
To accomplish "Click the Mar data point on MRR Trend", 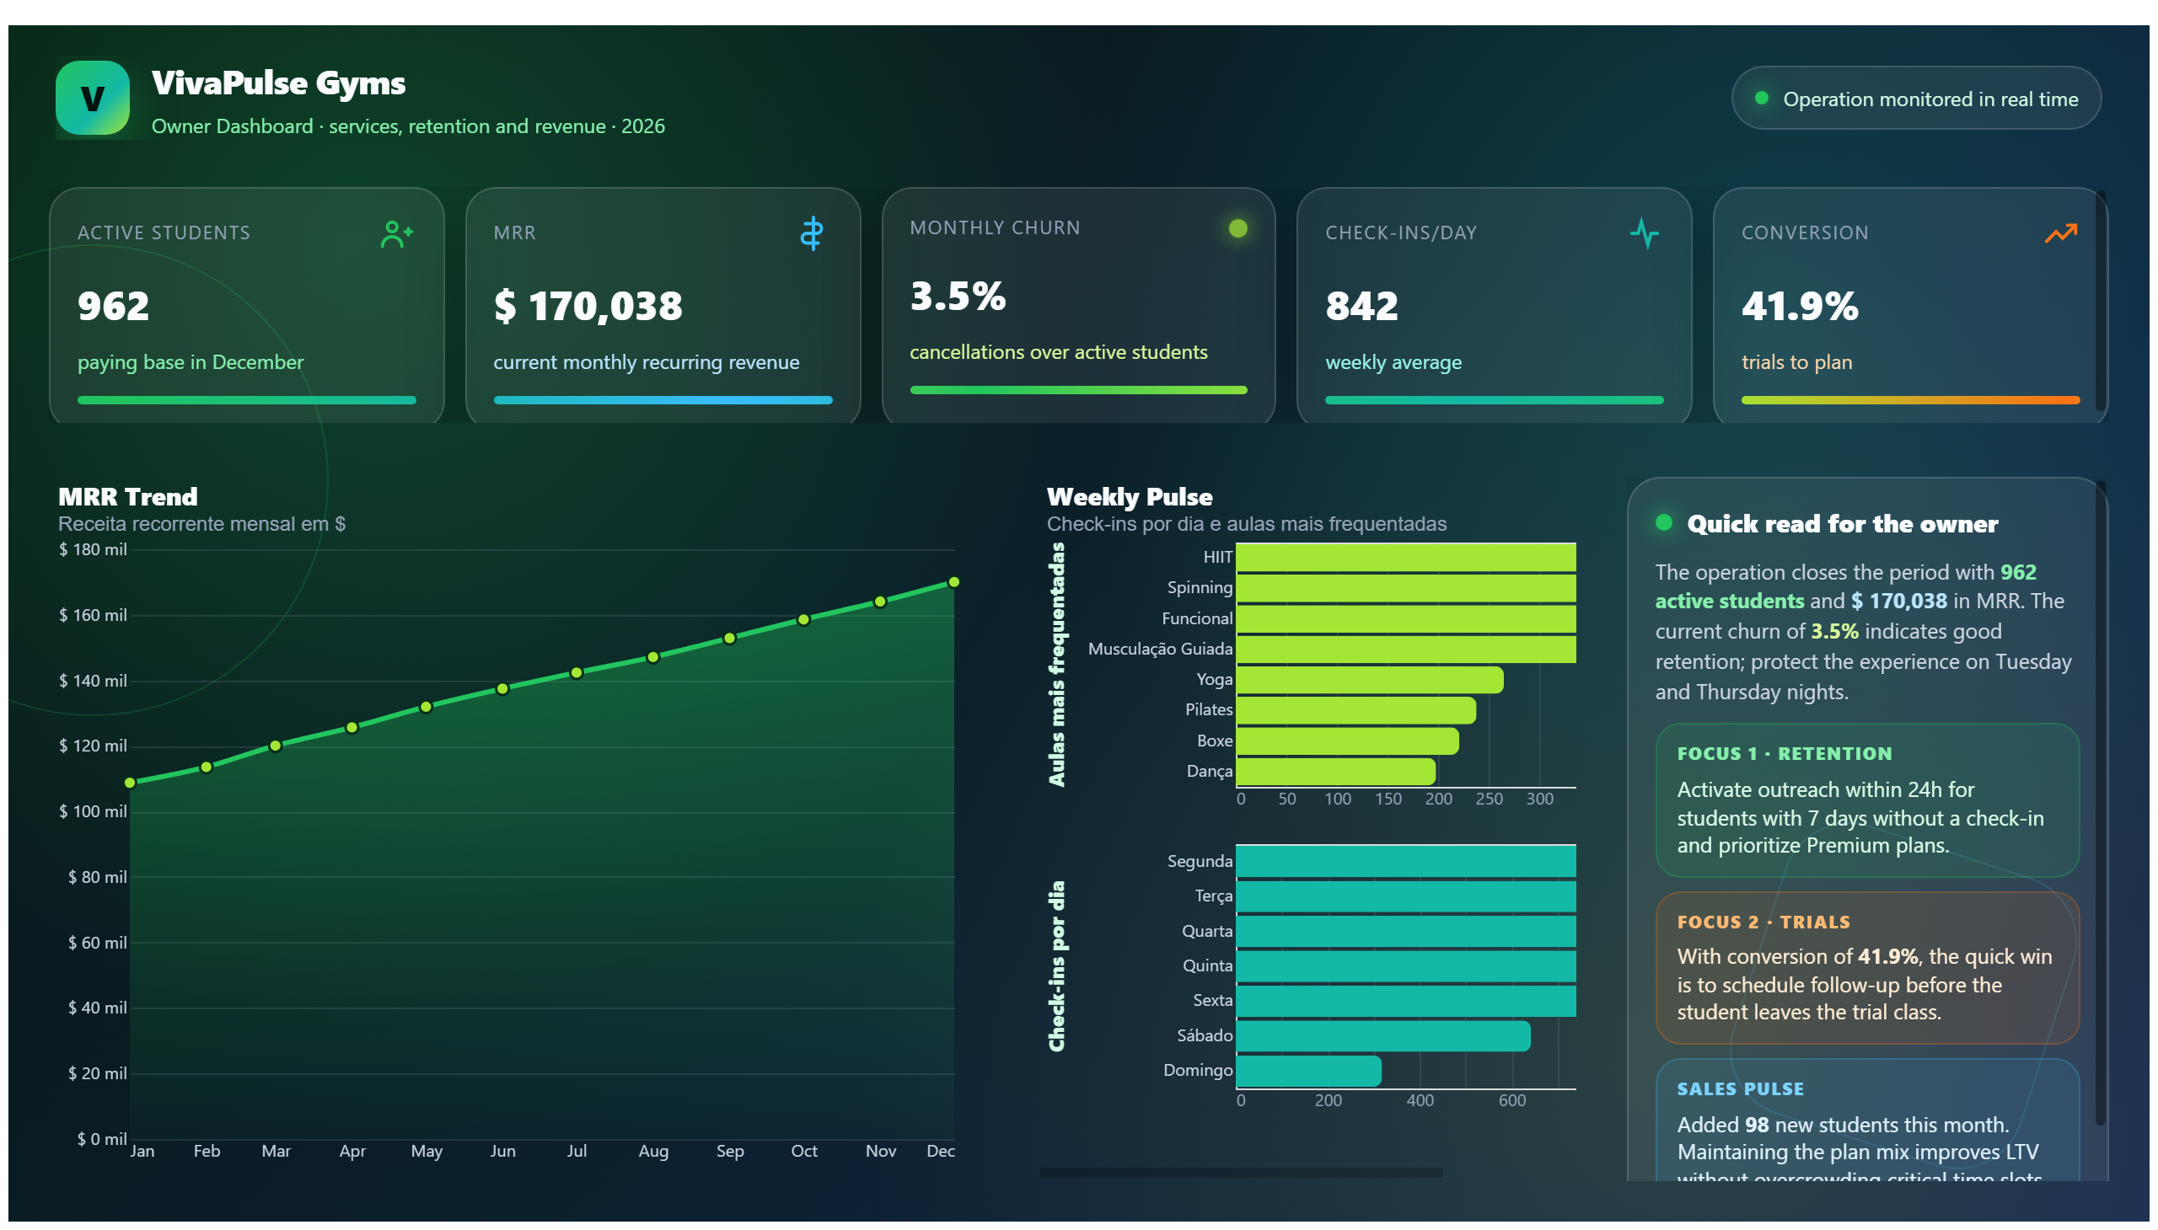I will (x=276, y=746).
